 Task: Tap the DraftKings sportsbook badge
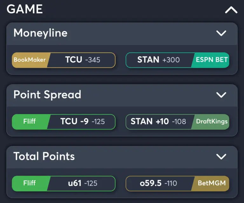tap(211, 122)
